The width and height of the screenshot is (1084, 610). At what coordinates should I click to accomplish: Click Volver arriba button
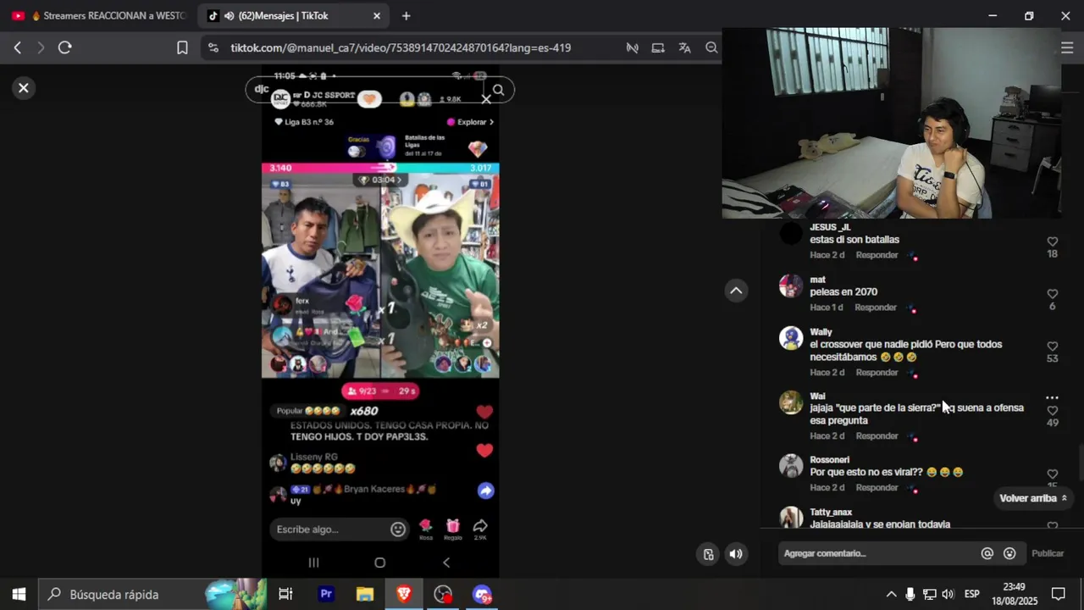point(1032,498)
